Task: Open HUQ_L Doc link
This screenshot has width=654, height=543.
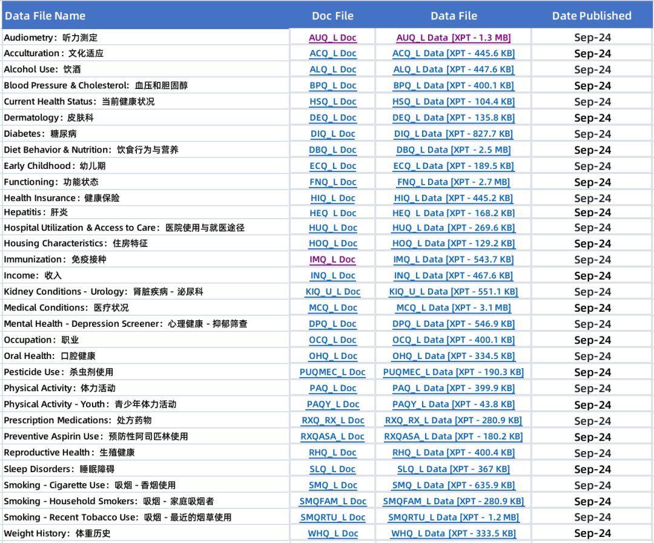Action: [333, 228]
